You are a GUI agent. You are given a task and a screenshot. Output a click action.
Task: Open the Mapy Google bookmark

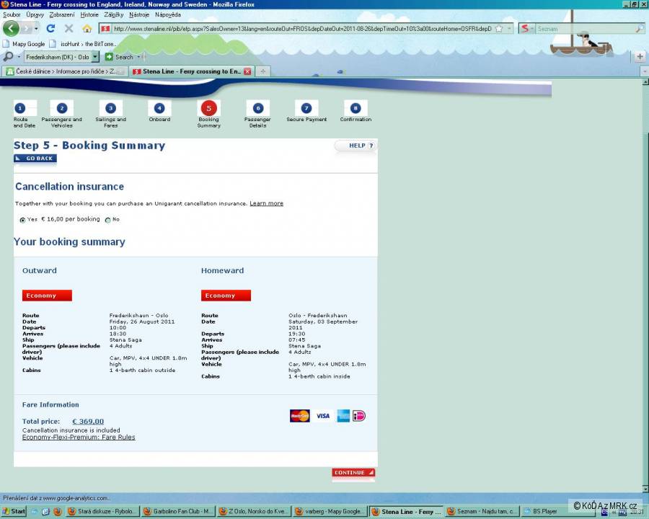coord(24,44)
